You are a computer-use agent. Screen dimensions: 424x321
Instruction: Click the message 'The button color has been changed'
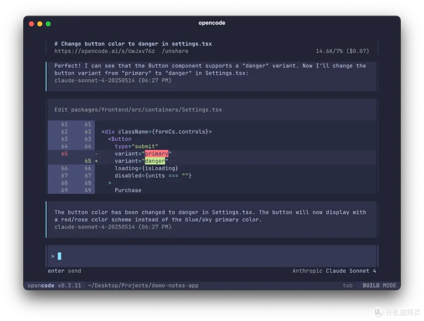pyautogui.click(x=210, y=216)
